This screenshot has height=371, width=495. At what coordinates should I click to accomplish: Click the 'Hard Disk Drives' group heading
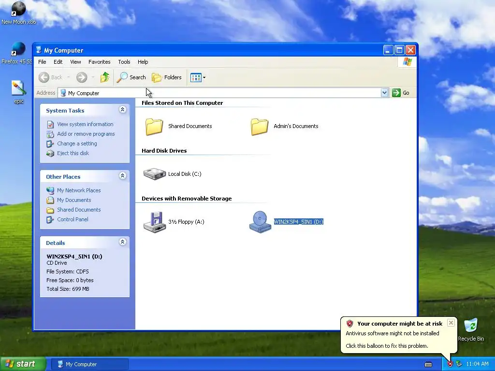coord(164,151)
